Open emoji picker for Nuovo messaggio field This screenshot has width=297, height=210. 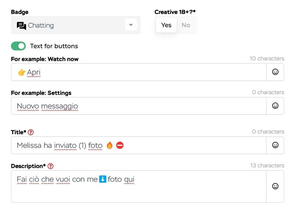point(275,106)
